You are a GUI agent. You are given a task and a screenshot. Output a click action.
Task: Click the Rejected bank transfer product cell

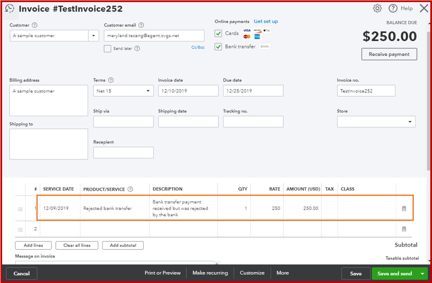[x=115, y=208]
